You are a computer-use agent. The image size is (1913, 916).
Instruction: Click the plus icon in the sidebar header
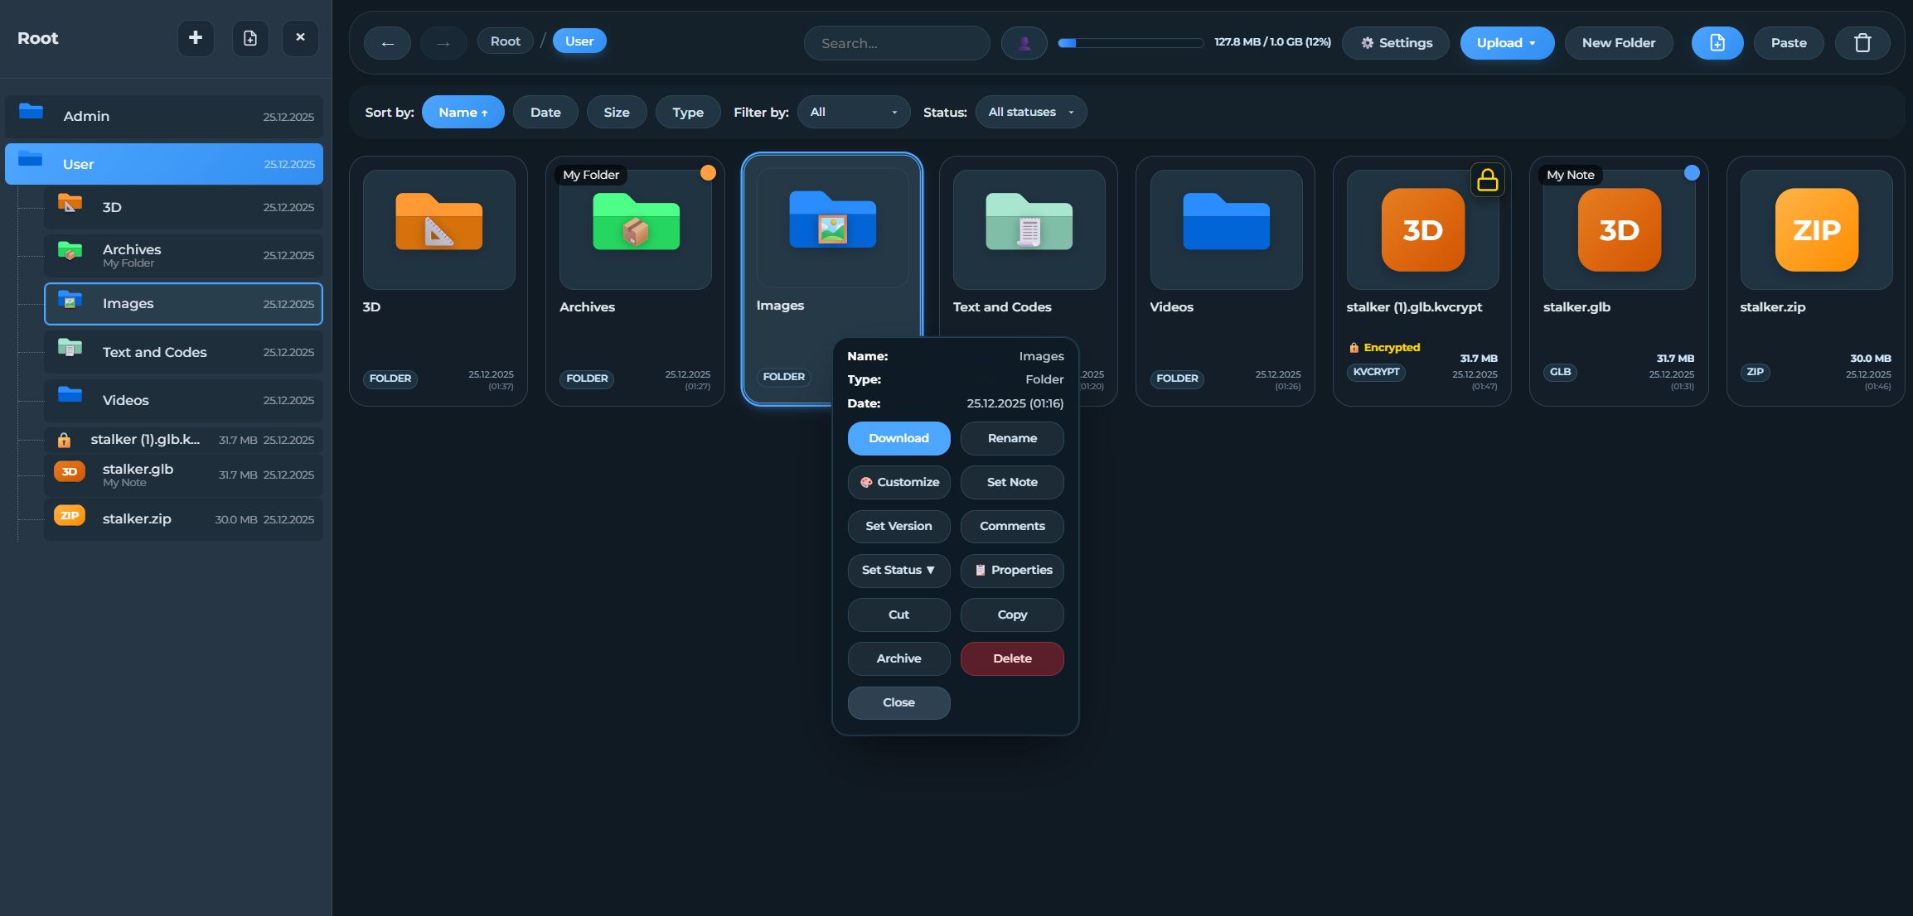point(196,38)
